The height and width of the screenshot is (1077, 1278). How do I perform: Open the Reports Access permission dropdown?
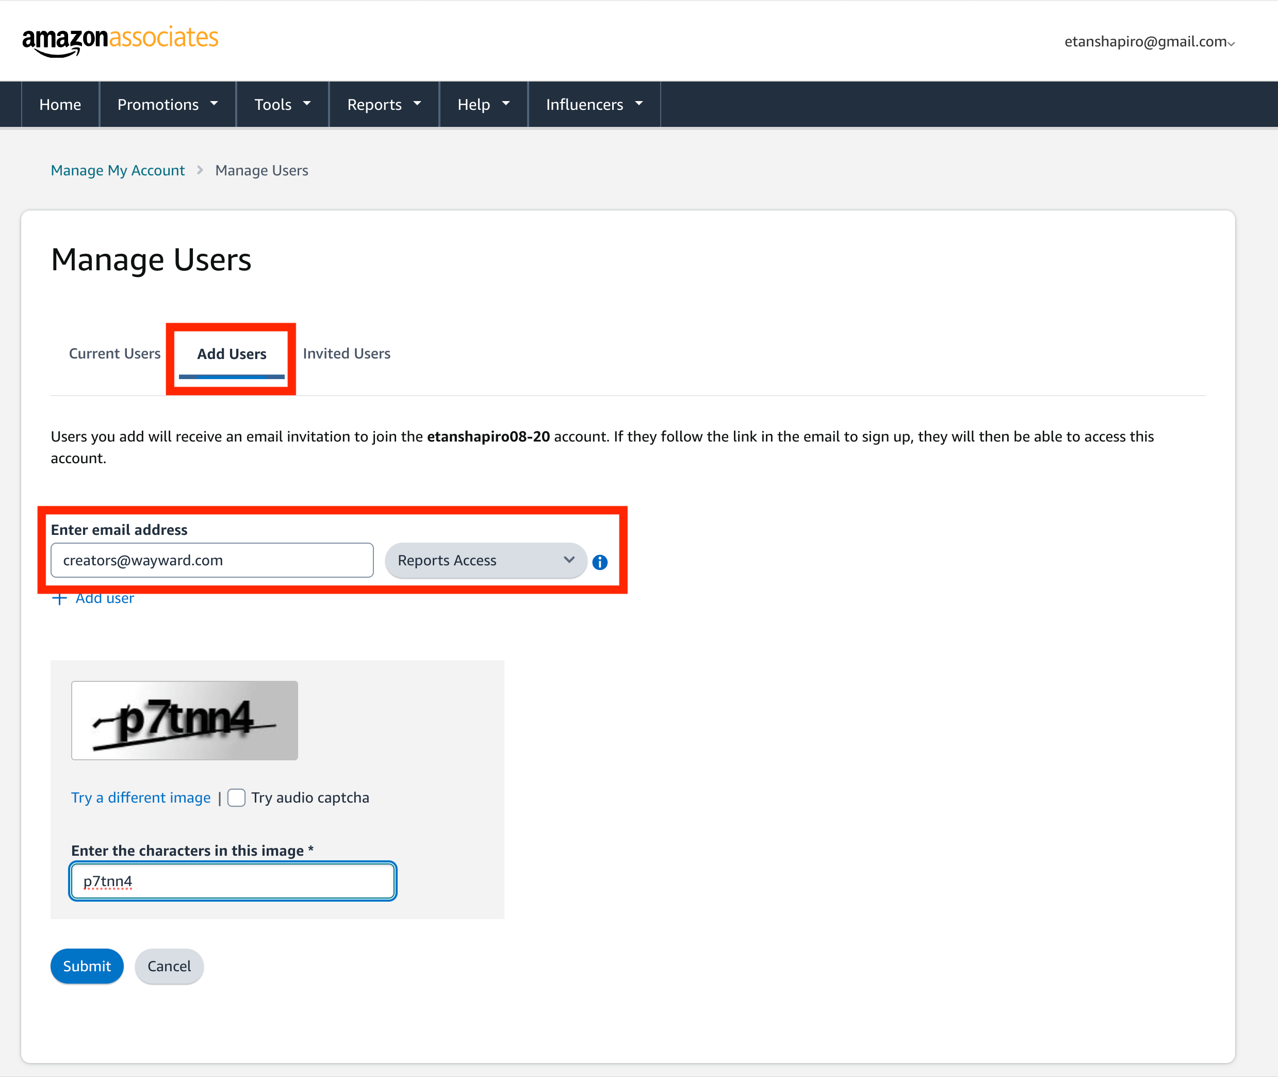point(486,560)
